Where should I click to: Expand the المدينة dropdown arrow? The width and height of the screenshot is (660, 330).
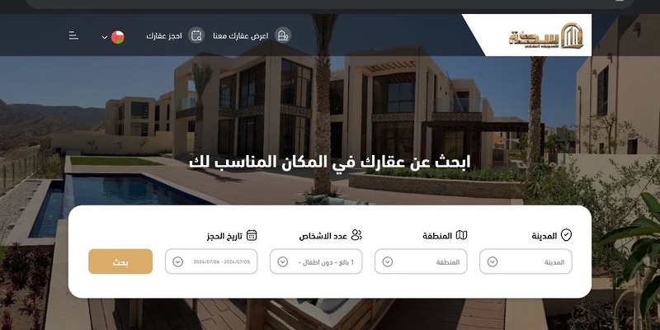493,262
